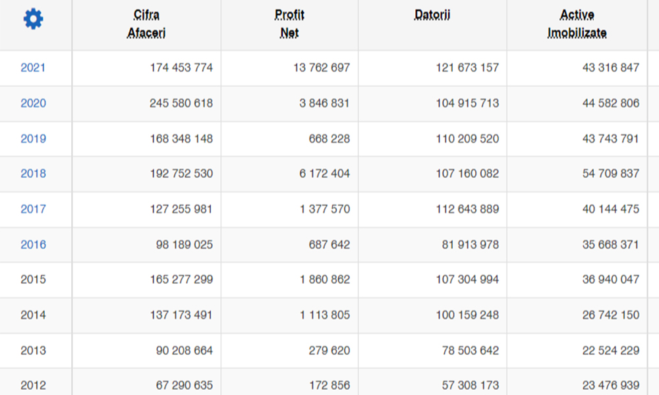659x395 pixels.
Task: Click the 2021 net profit 13 762 697
Action: (322, 68)
